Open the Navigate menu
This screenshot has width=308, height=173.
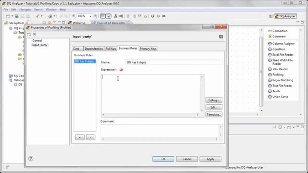tap(25, 10)
